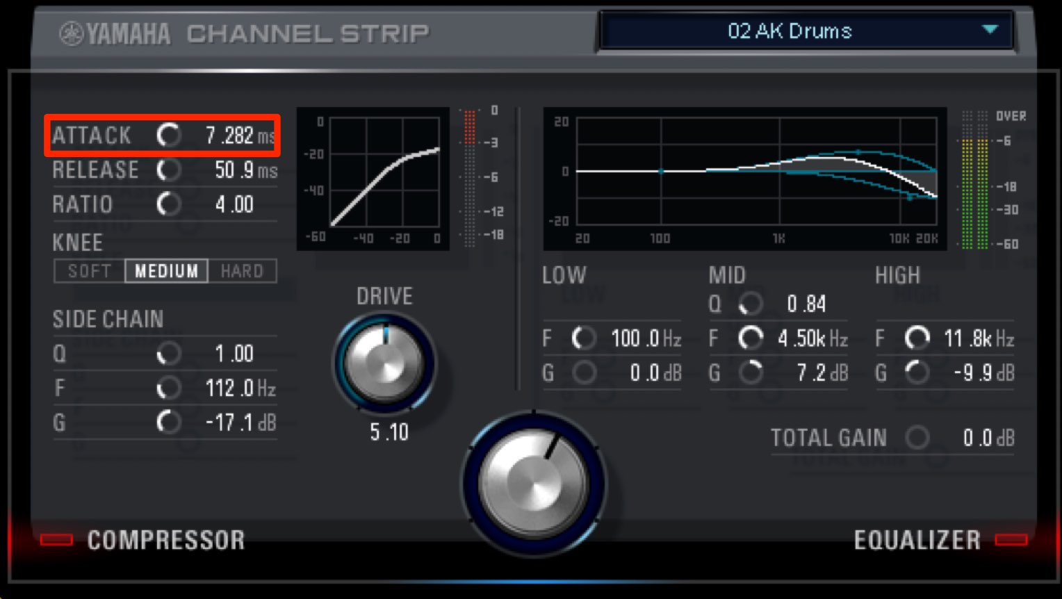This screenshot has width=1062, height=599.
Task: Click the mid gain value 7.2 dB
Action: click(822, 373)
